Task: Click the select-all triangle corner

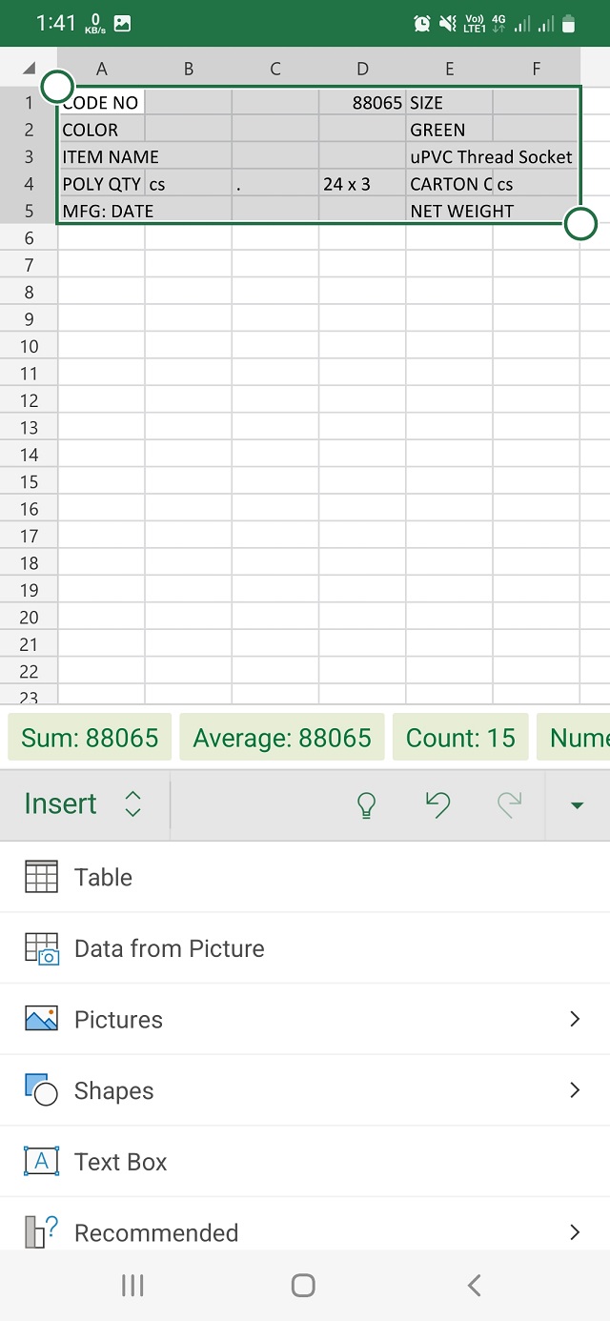Action: (x=29, y=69)
